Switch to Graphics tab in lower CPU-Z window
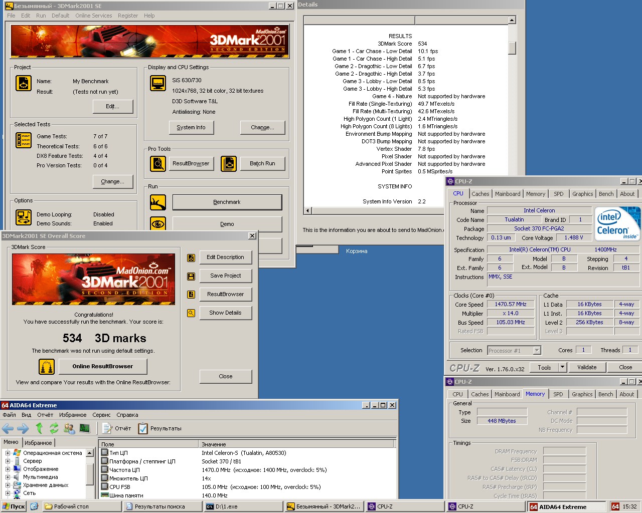The height and width of the screenshot is (513, 642). coord(582,394)
